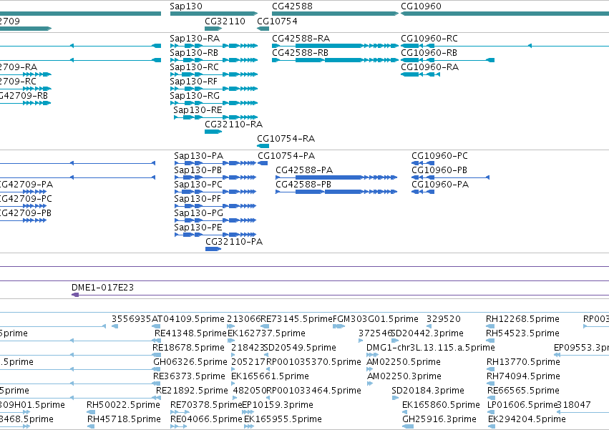Click the CG32110-PA protein label

pos(234,242)
